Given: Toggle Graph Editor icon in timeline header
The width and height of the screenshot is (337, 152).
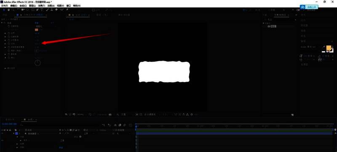Looking at the screenshot, I should tap(131, 125).
